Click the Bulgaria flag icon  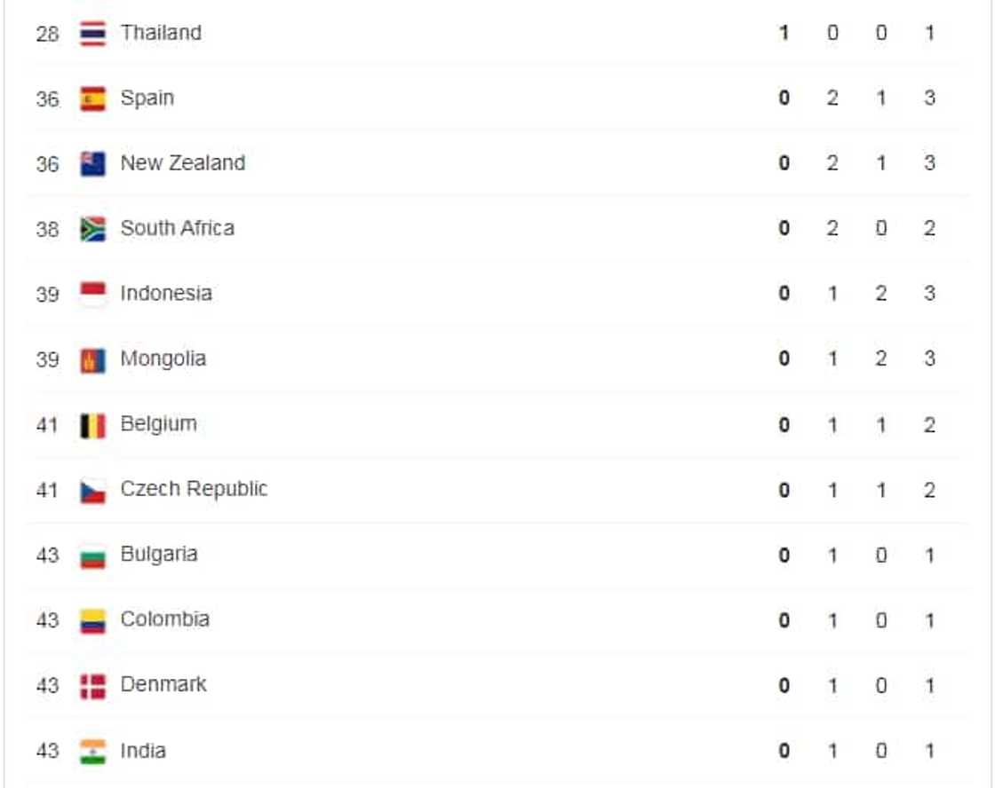click(x=92, y=556)
